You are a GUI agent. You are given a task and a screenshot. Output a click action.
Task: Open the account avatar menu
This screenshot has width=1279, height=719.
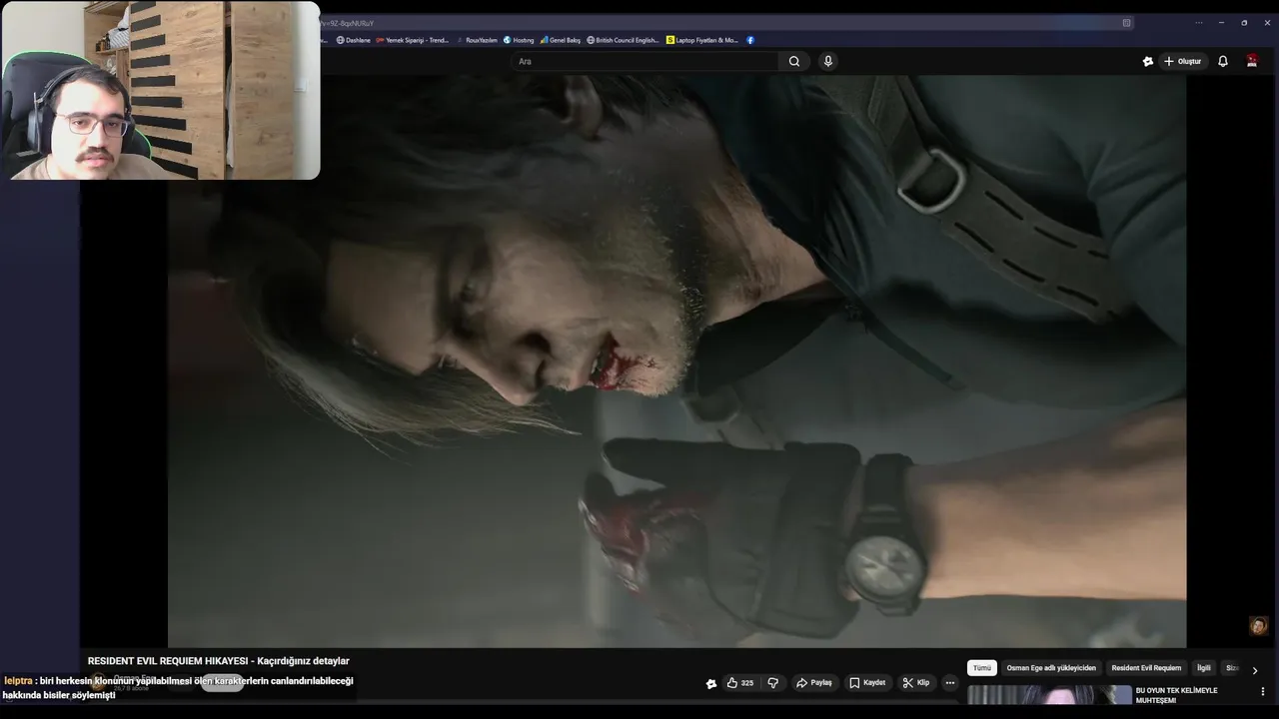coord(1252,61)
